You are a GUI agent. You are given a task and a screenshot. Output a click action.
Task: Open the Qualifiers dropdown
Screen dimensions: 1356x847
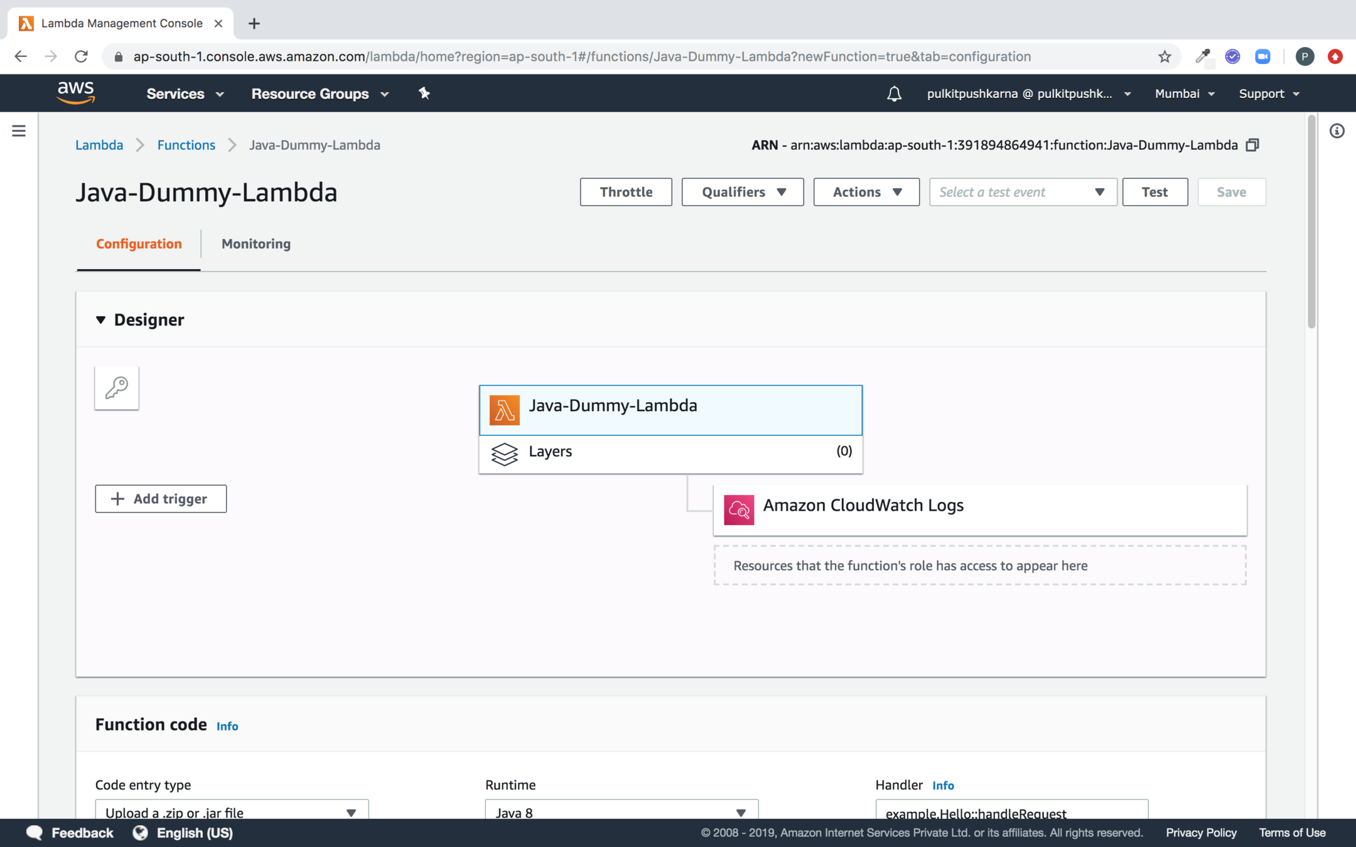point(743,192)
